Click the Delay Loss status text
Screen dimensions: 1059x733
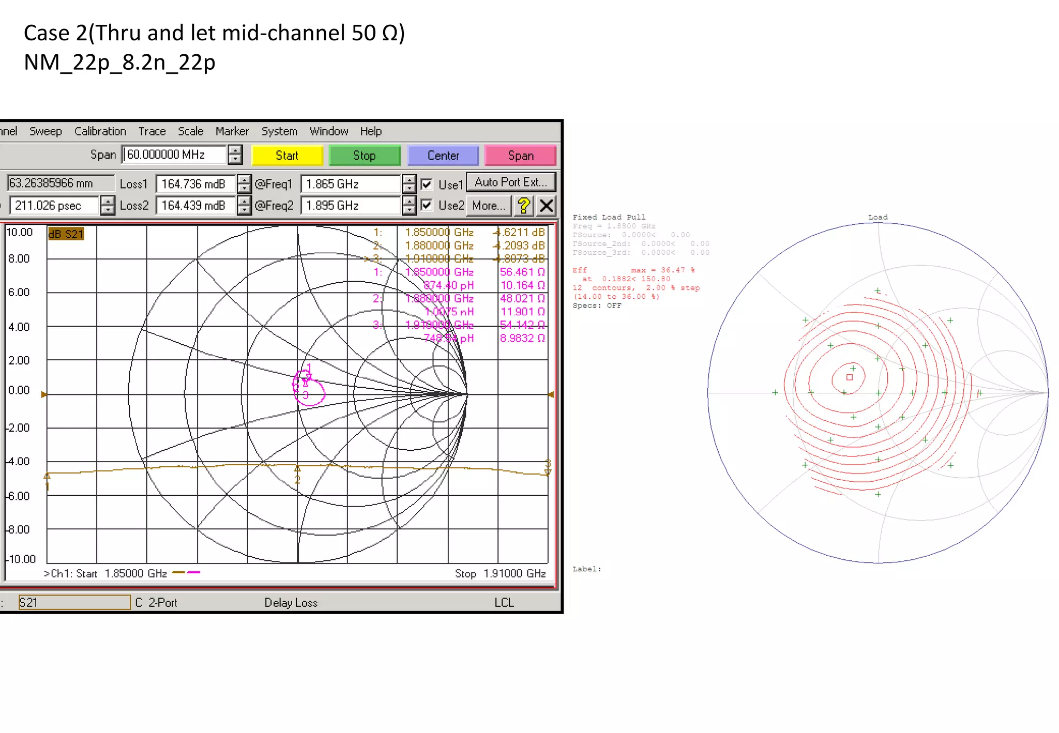coord(291,603)
